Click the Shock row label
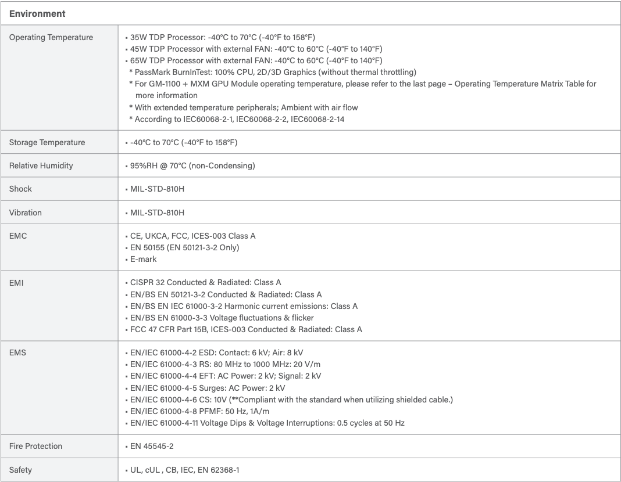The image size is (621, 482). [20, 189]
